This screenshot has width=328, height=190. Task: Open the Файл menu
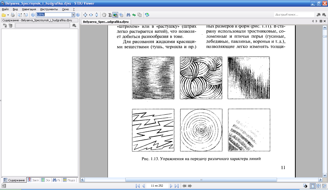[x=5, y=9]
